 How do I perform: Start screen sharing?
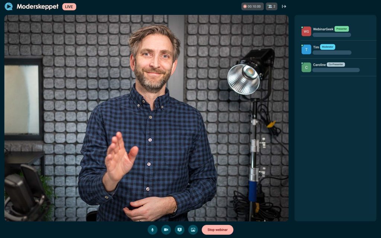point(179,230)
